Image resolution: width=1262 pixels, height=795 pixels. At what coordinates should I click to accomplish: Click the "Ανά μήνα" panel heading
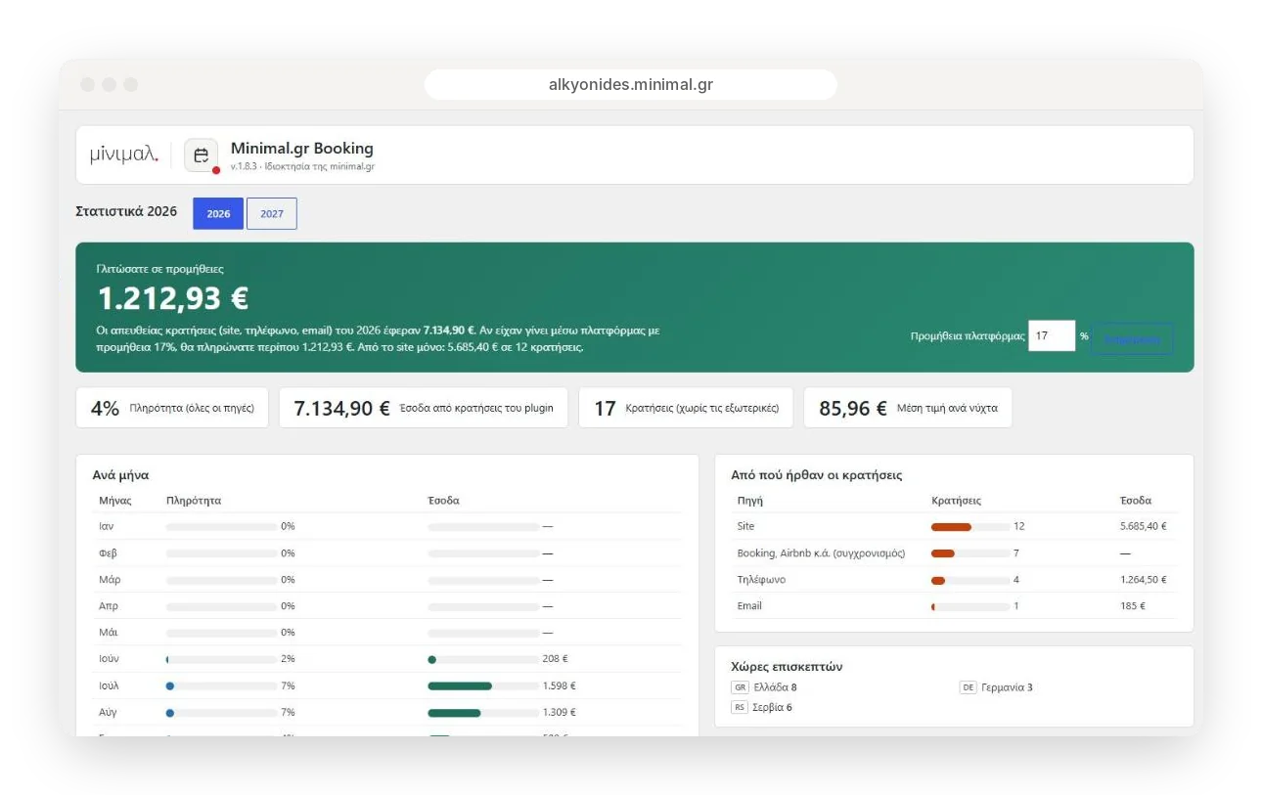(120, 475)
